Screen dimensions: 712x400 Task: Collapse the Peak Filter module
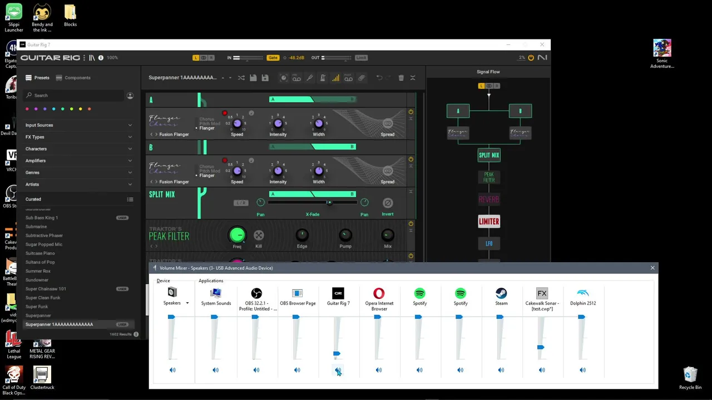click(411, 232)
